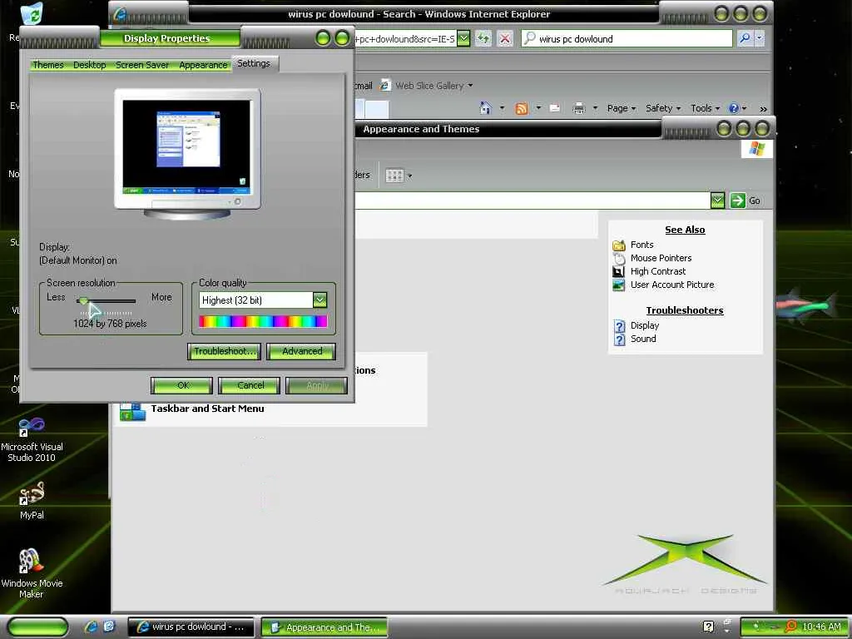The width and height of the screenshot is (852, 639).
Task: Click Cancel in Display Properties
Action: pyautogui.click(x=250, y=385)
